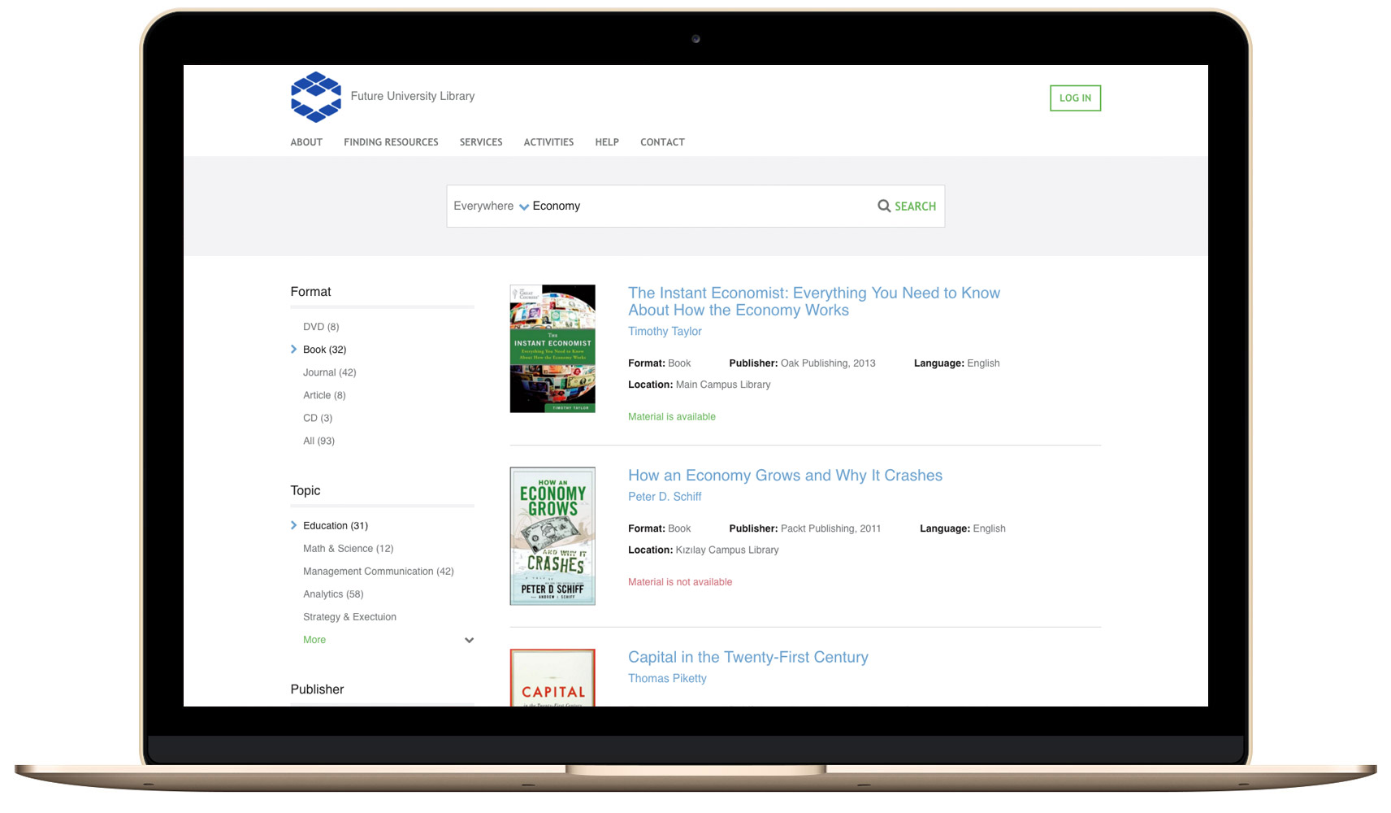Expand the More topics chevron

coord(469,641)
